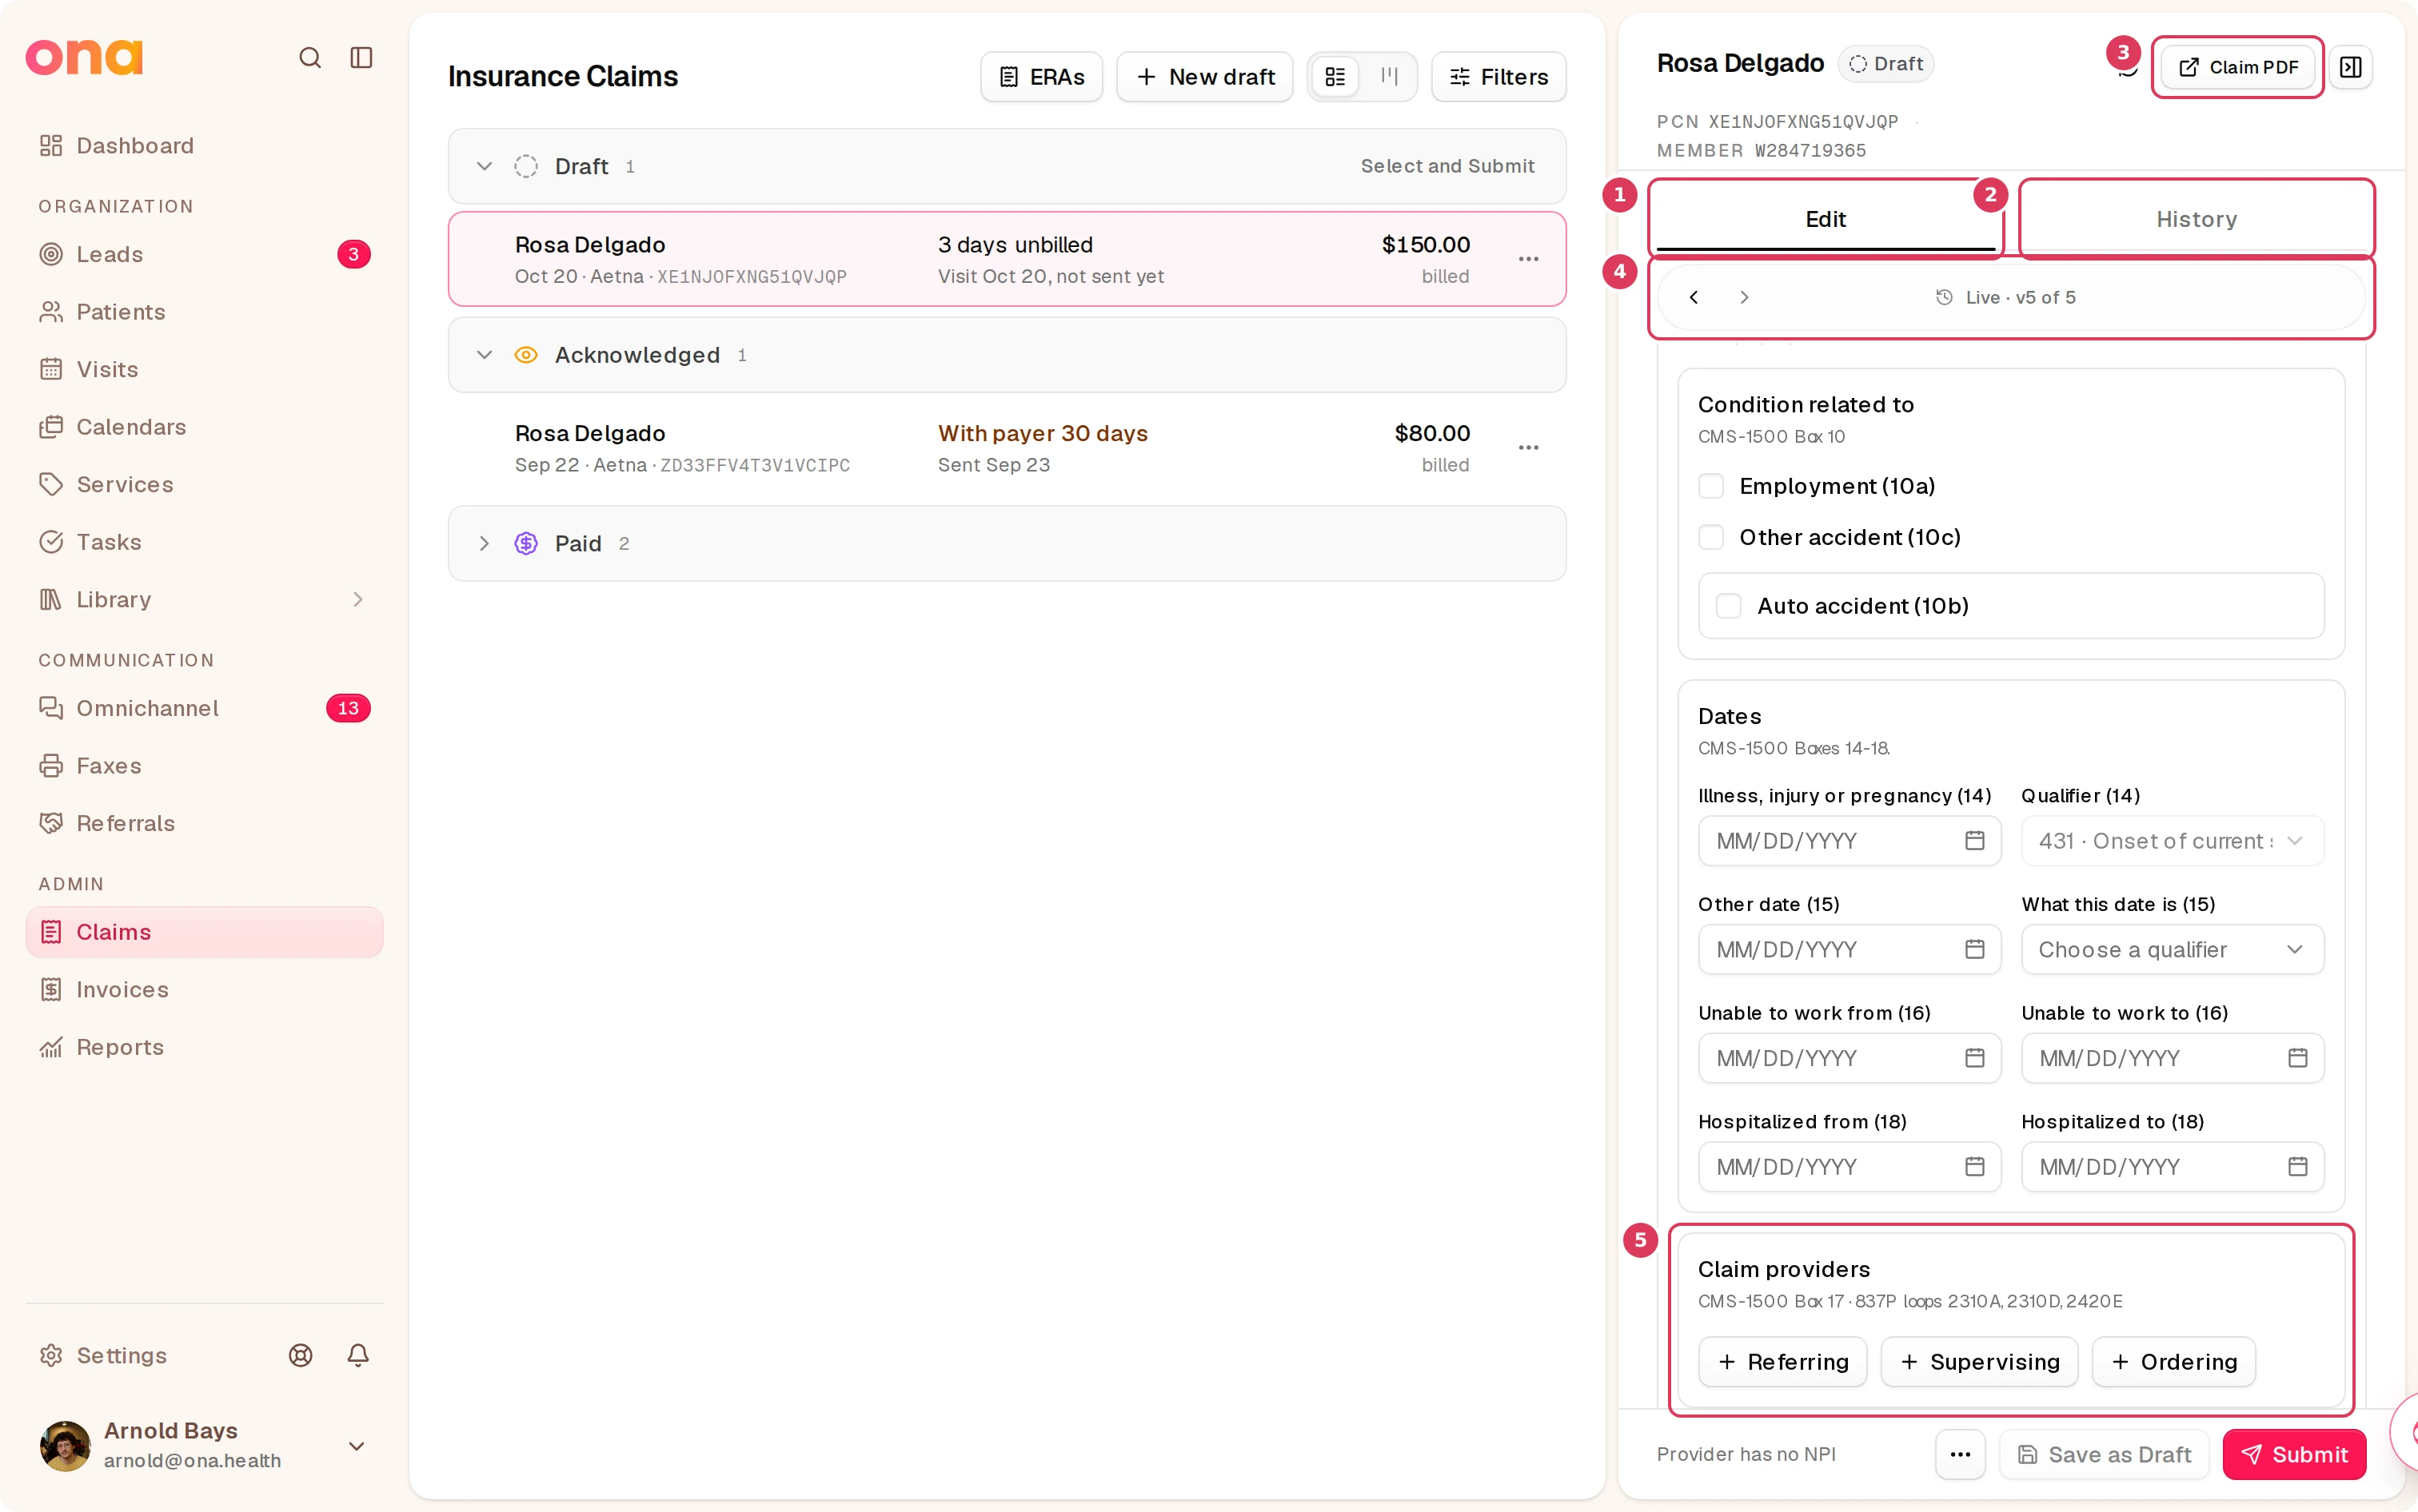2418x1512 pixels.
Task: Go to previous claim version arrow
Action: click(1694, 297)
